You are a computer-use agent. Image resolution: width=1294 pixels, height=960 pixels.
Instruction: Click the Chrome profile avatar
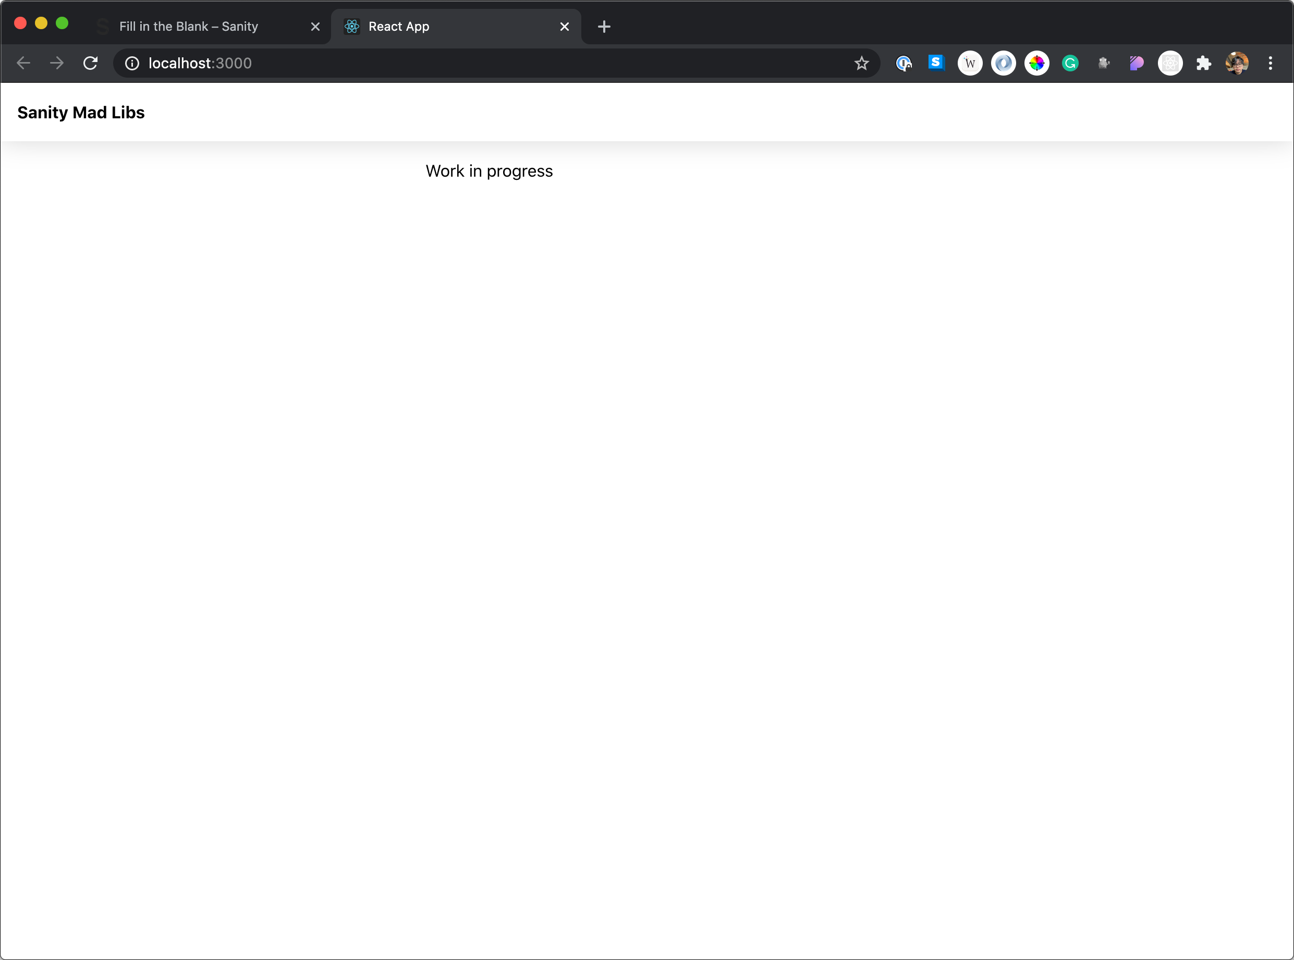(x=1237, y=64)
